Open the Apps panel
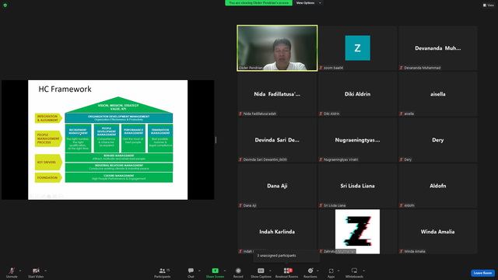Viewport: 498px width, 280px height. click(331, 272)
